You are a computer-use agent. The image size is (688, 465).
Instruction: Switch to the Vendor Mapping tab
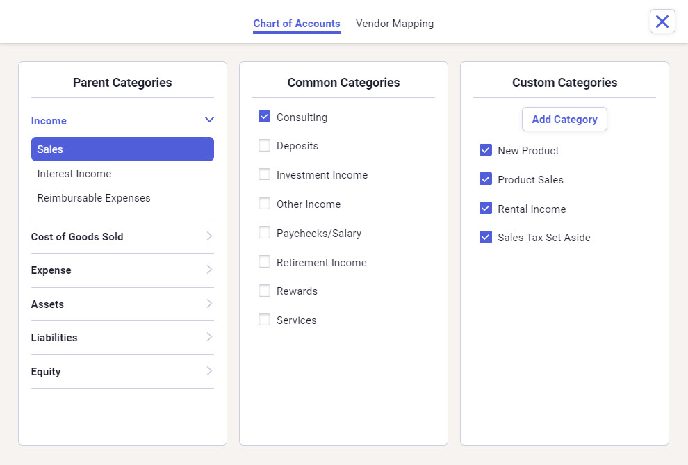tap(395, 23)
